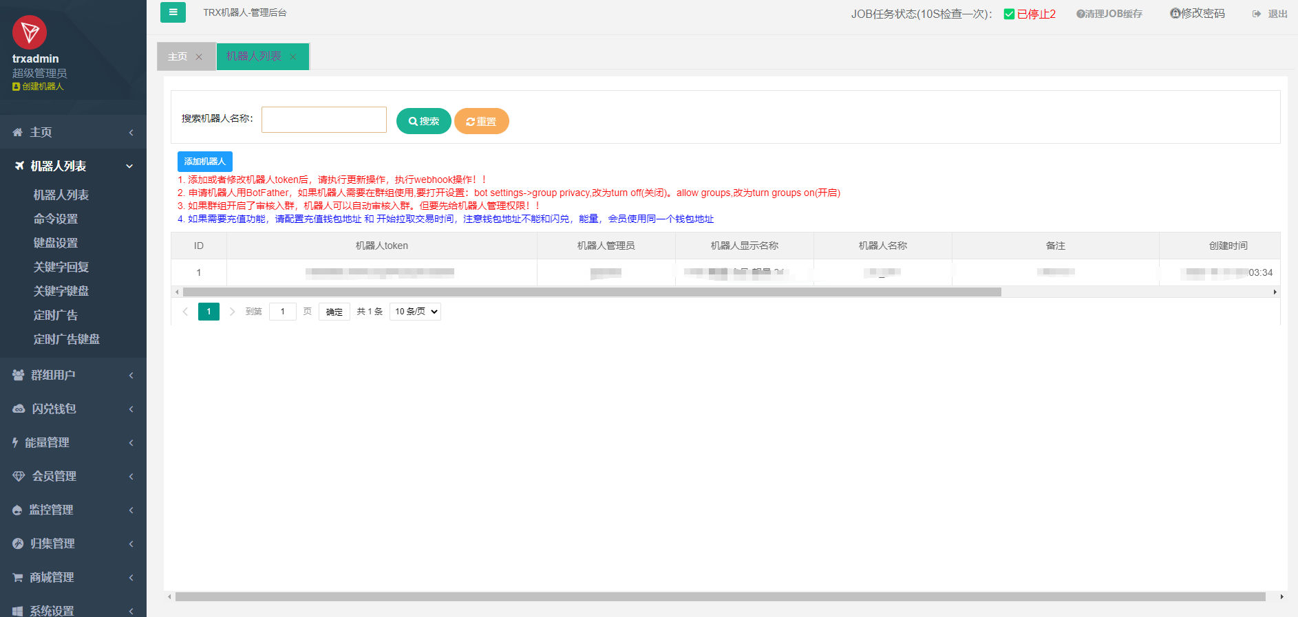This screenshot has height=617, width=1298.
Task: Click the shopping cart icon beside 商城管理
Action: [x=18, y=577]
